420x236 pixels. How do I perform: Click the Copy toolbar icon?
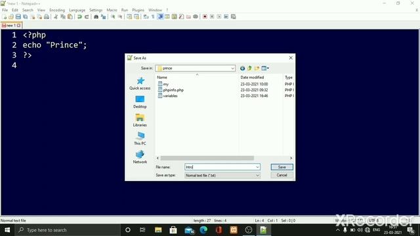63,16
